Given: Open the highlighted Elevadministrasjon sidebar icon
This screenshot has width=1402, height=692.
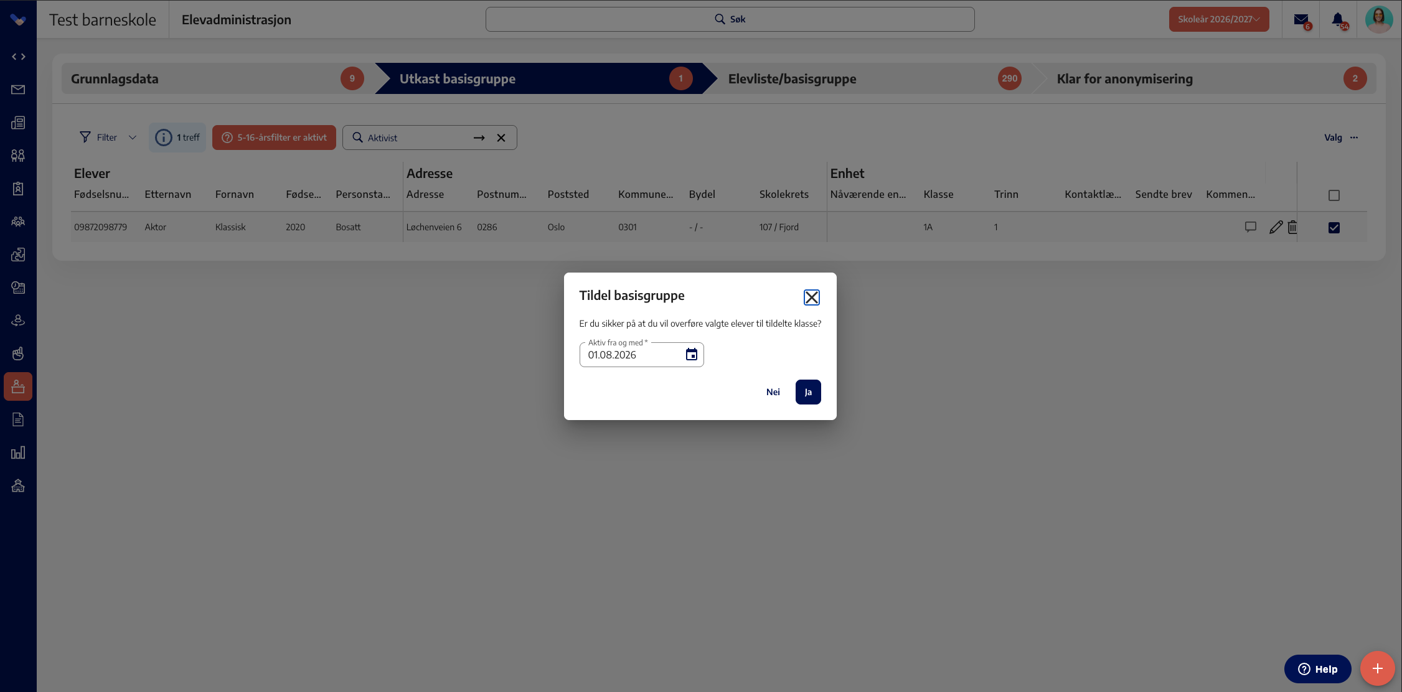Looking at the screenshot, I should (x=18, y=386).
